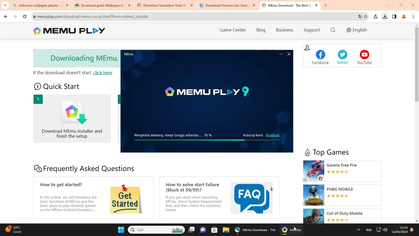This screenshot has width=419, height=236.
Task: Go back in browser history
Action: [6, 17]
